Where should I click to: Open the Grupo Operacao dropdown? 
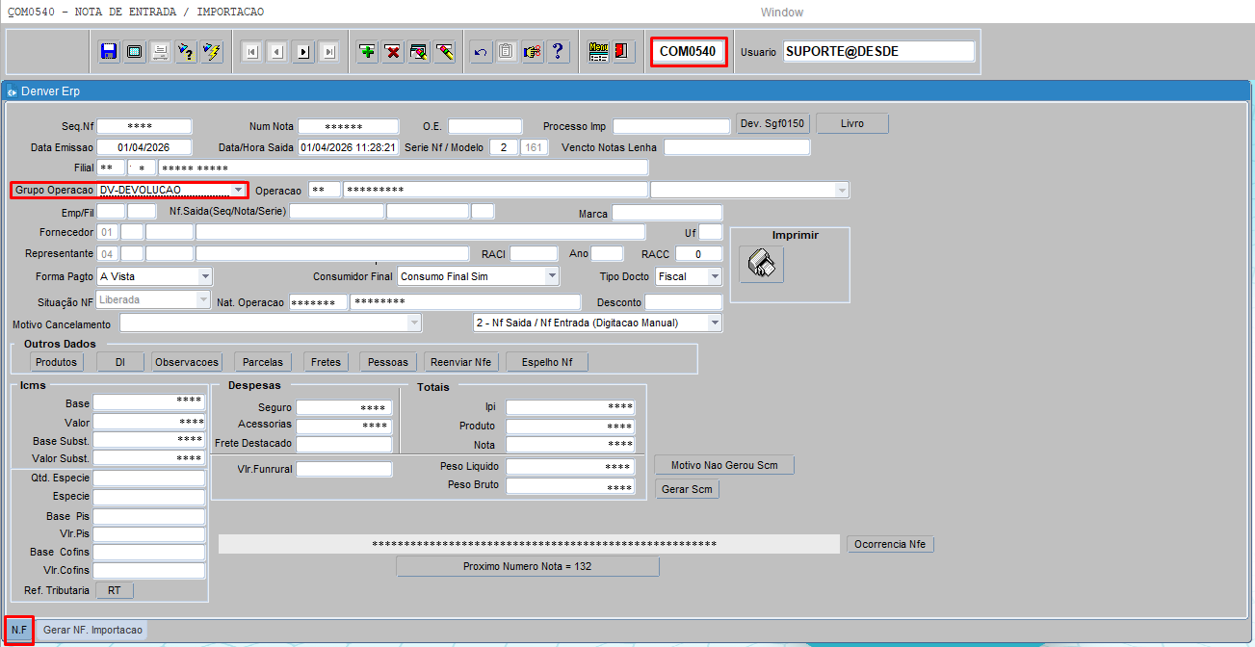click(238, 191)
